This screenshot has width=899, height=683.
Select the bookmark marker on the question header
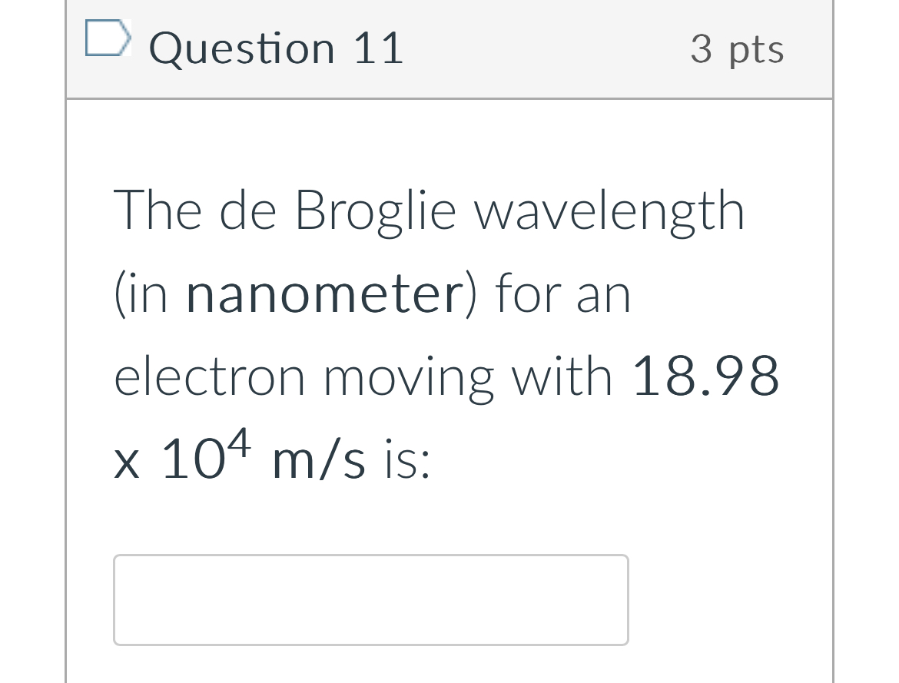point(108,38)
